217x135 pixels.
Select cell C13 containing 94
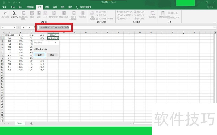pos(31,70)
